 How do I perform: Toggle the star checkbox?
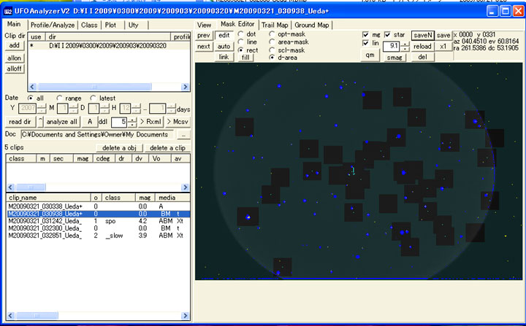coord(389,35)
